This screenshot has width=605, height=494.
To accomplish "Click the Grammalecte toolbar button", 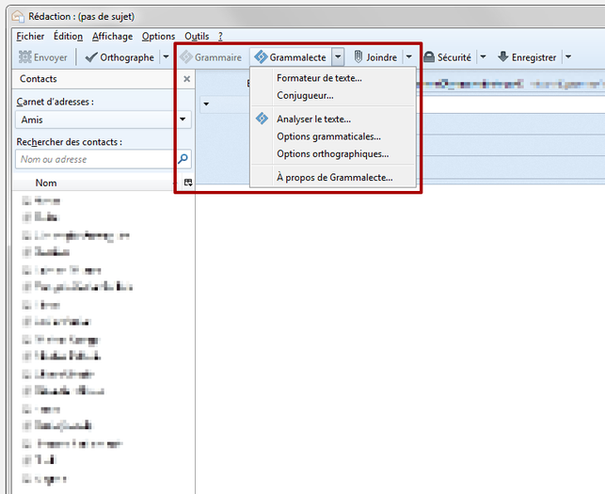I will pyautogui.click(x=290, y=57).
